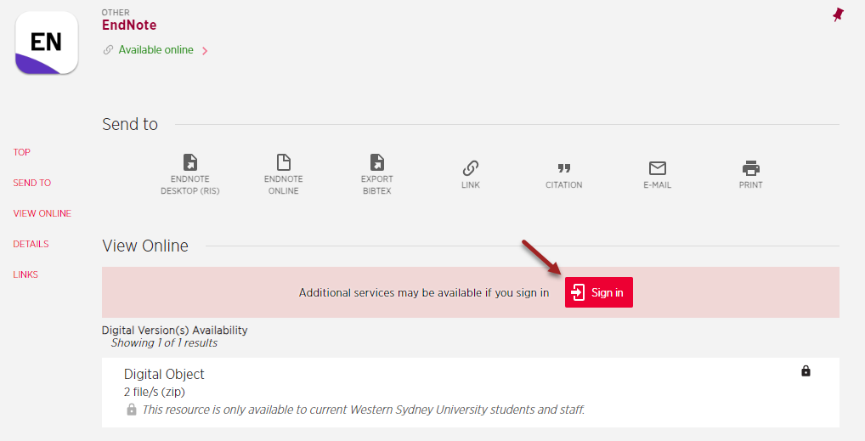The width and height of the screenshot is (865, 441).
Task: Click the EN EndNote logo thumbnail
Action: click(x=47, y=42)
